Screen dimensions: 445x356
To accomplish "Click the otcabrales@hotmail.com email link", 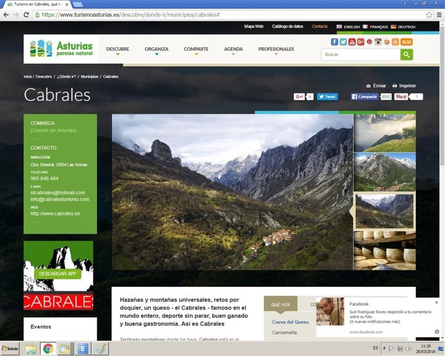I will pyautogui.click(x=58, y=192).
